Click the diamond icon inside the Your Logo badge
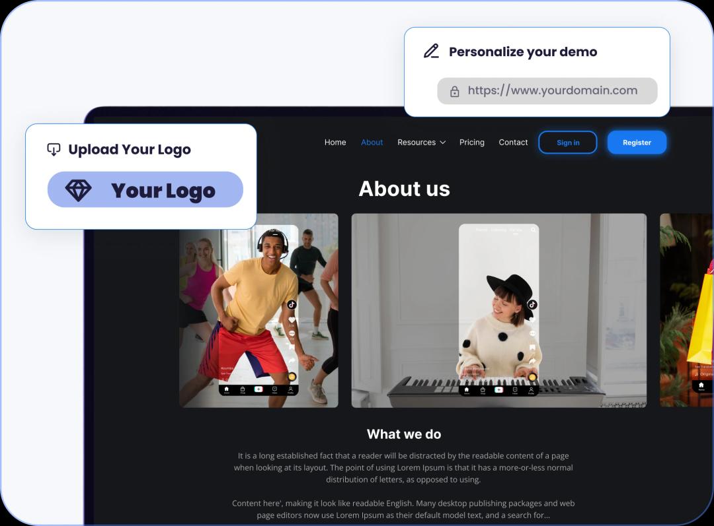714x526 pixels. point(78,190)
